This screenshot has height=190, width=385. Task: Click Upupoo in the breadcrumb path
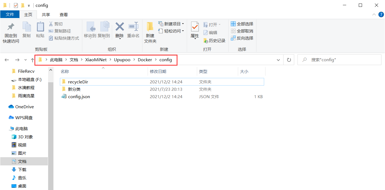tap(122, 60)
